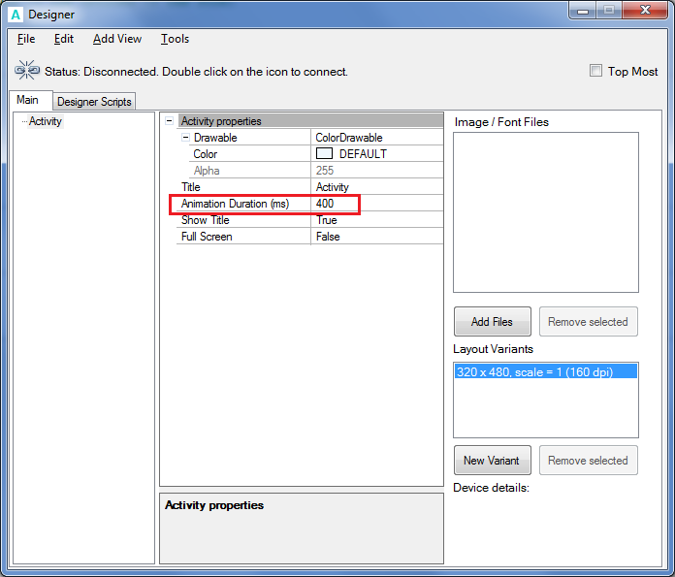This screenshot has width=675, height=577.
Task: Switch to the Designer Scripts tab
Action: pyautogui.click(x=94, y=102)
